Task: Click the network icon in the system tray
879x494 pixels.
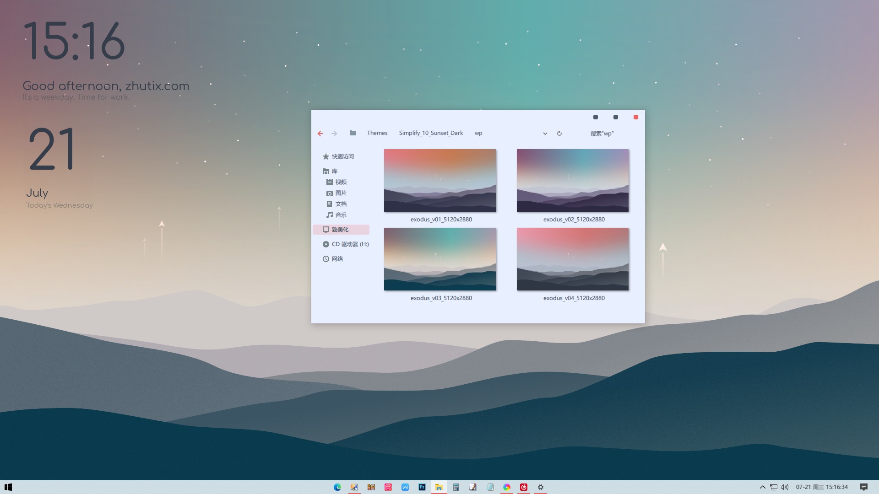Action: click(774, 487)
